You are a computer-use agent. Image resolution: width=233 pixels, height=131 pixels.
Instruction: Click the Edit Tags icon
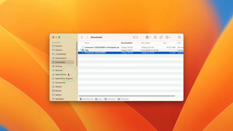point(161,37)
